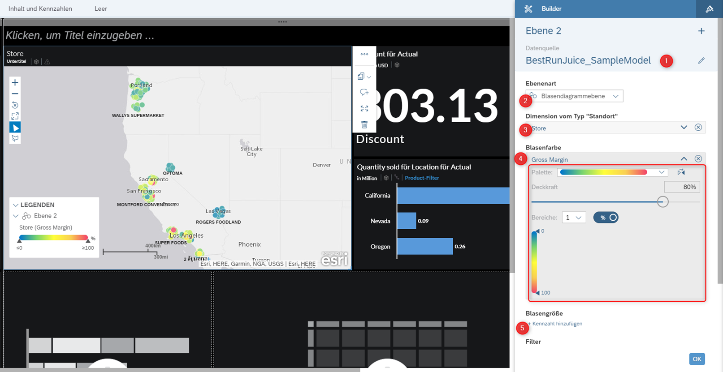The width and height of the screenshot is (723, 372).
Task: Open Ebenenart Blasendiagrammebene dropdown
Action: [x=575, y=96]
